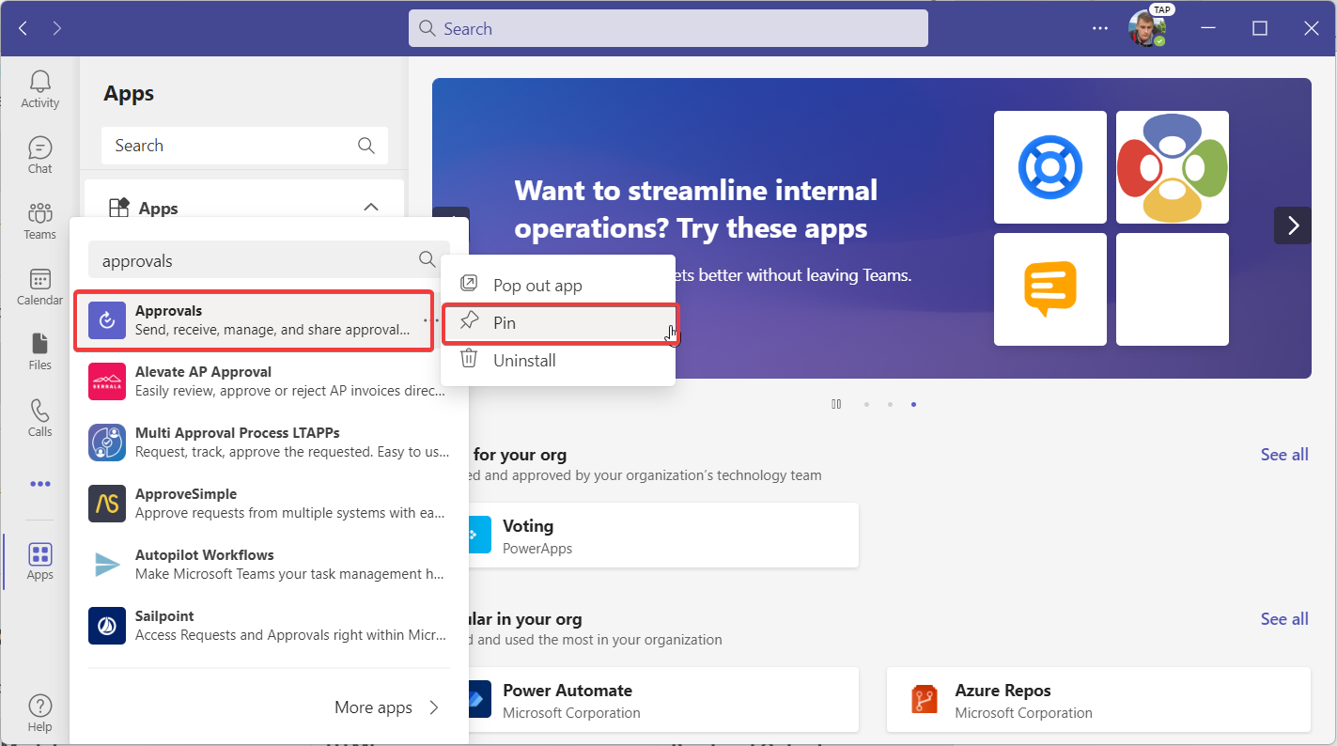Advance banner with the right chevron
Screen dimensions: 1337x746
[1293, 225]
